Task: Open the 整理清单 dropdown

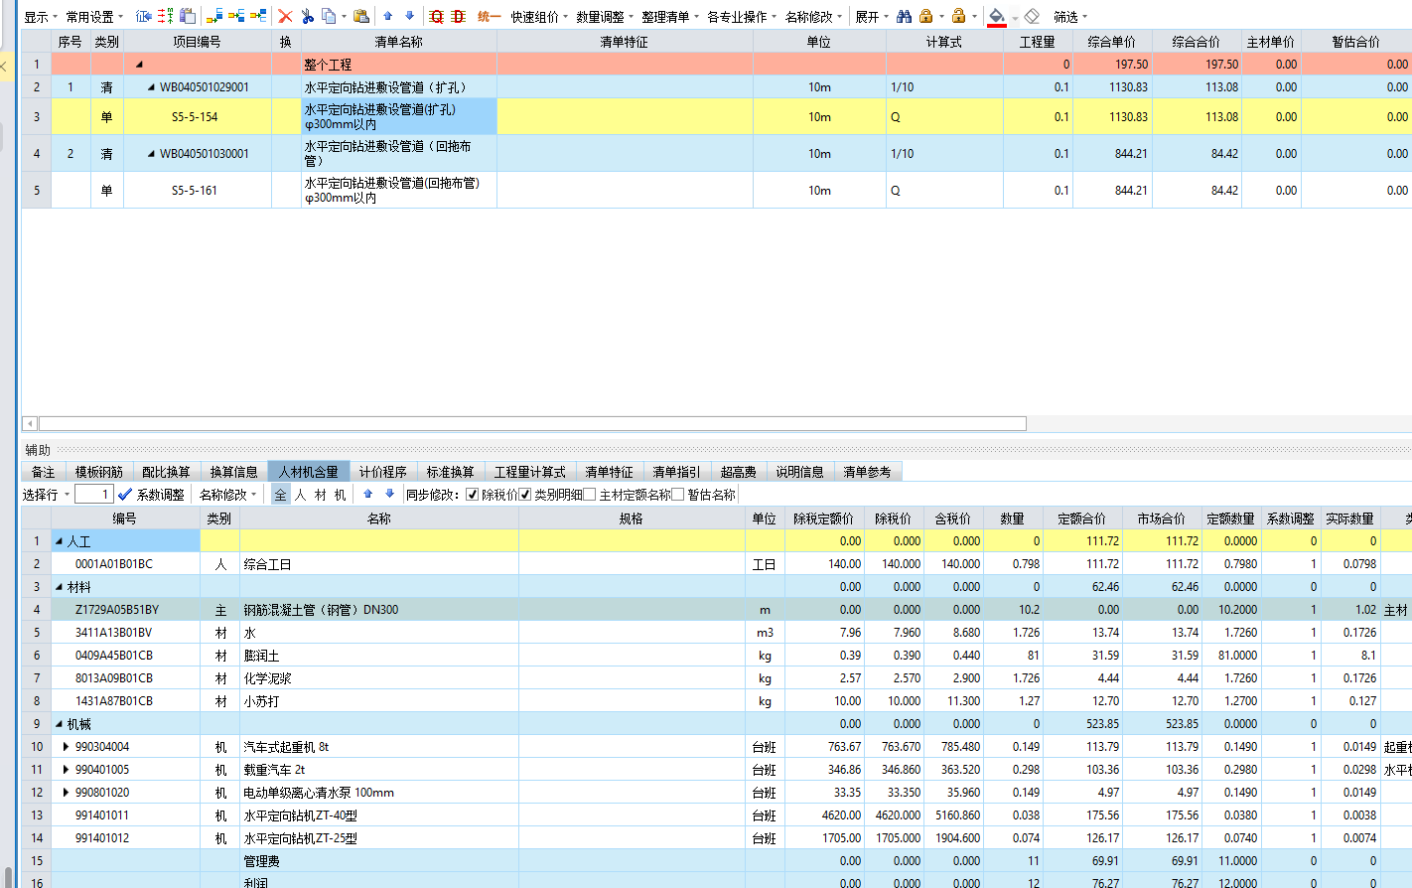Action: [x=670, y=17]
